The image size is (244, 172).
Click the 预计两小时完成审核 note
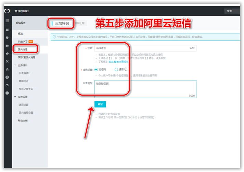click(109, 114)
